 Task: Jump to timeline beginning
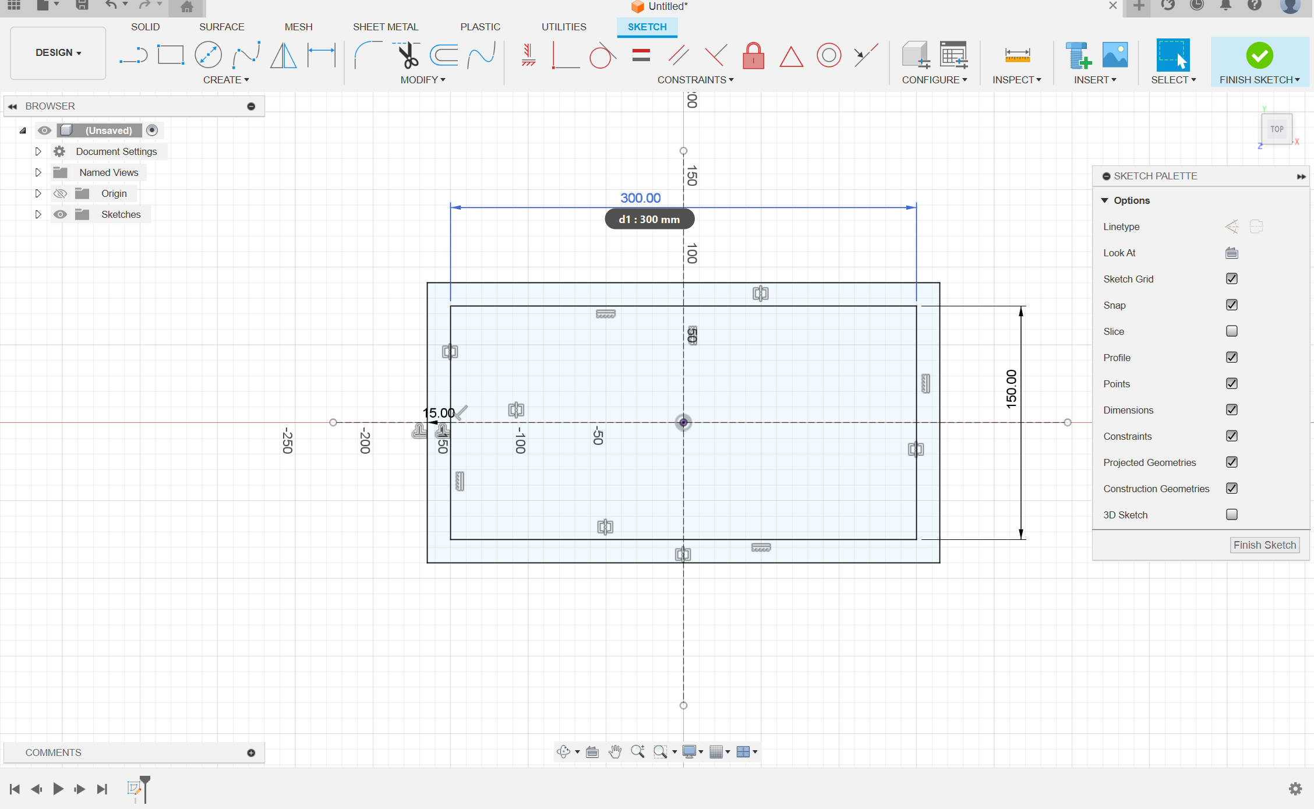(15, 789)
